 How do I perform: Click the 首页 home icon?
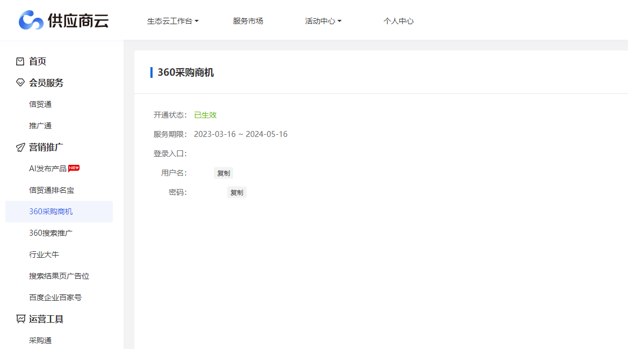coord(20,61)
